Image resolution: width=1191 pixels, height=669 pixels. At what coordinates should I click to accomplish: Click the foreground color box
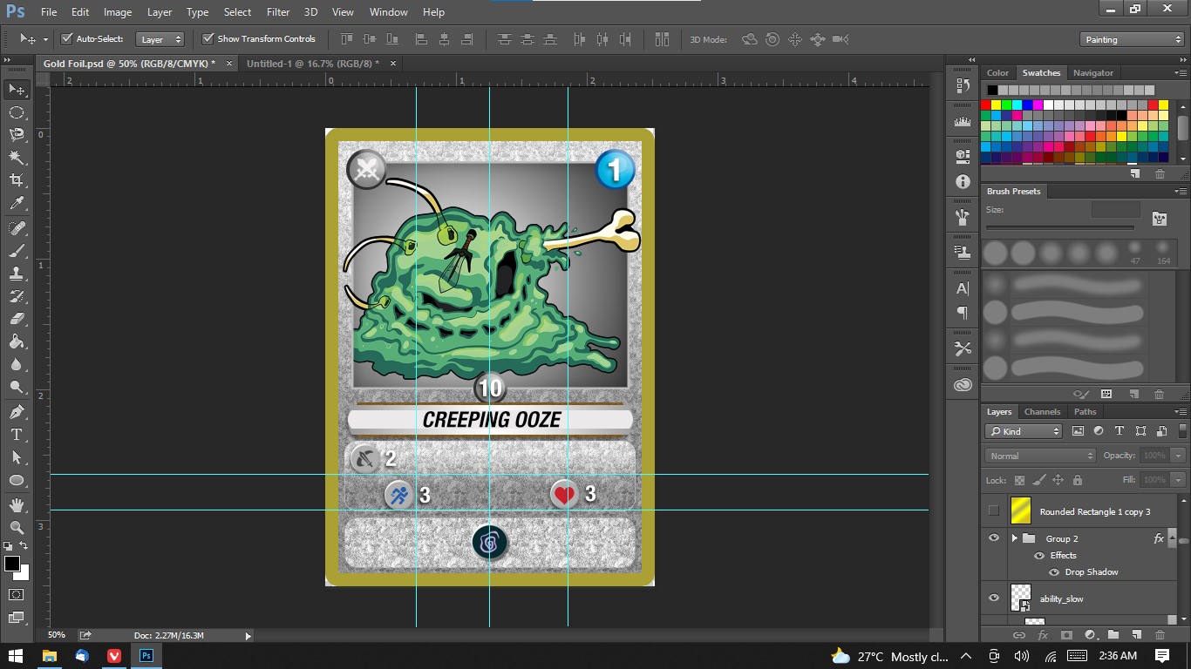[x=12, y=564]
